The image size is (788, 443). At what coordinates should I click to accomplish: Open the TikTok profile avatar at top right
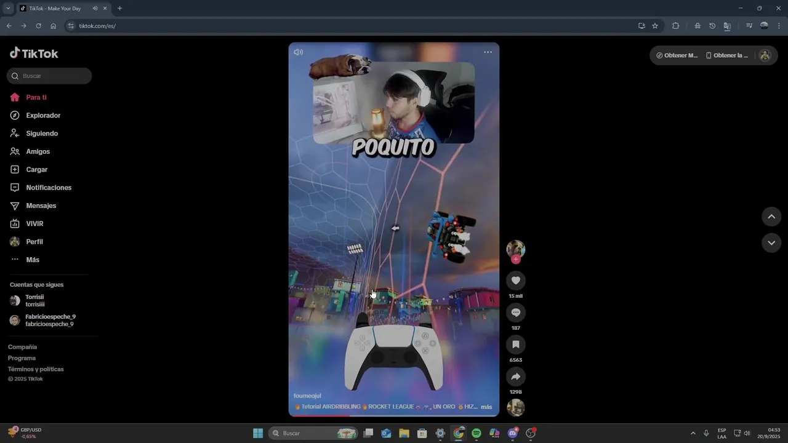[x=765, y=55]
